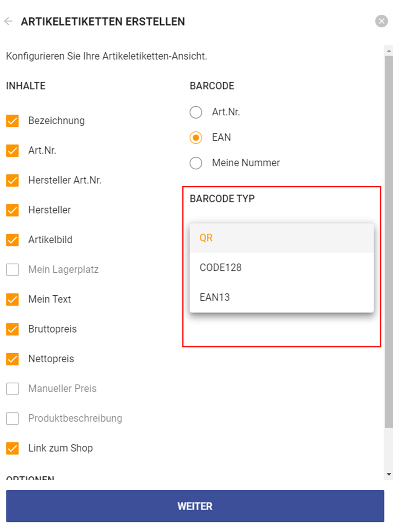Screen dimensions: 393x529
Task: Select the Meine Nummer radio option
Action: point(196,163)
